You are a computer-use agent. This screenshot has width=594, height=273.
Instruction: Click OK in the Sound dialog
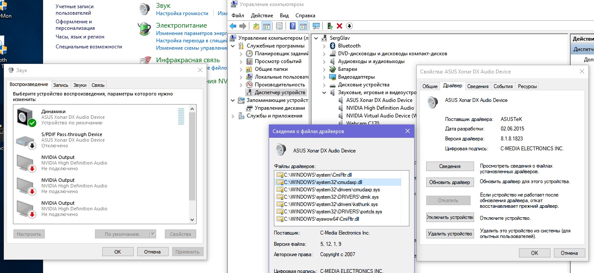[118, 251]
